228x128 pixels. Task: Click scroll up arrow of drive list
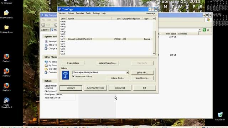[154, 18]
